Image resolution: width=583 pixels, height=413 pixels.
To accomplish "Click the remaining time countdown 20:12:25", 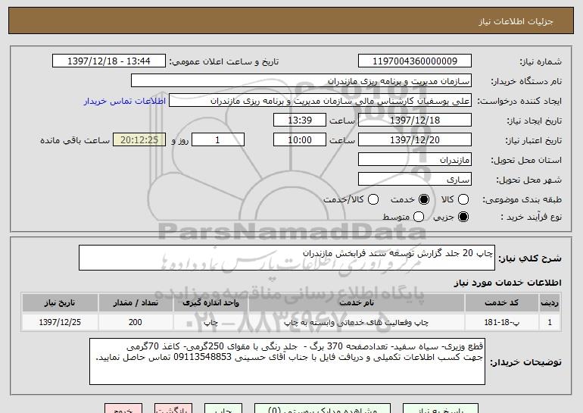I will pos(139,140).
